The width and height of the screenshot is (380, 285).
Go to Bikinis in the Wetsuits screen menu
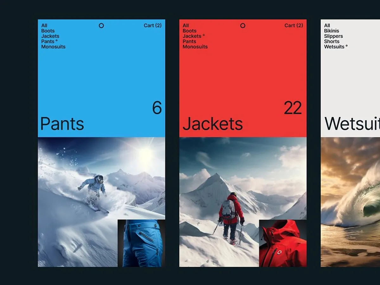coord(332,31)
